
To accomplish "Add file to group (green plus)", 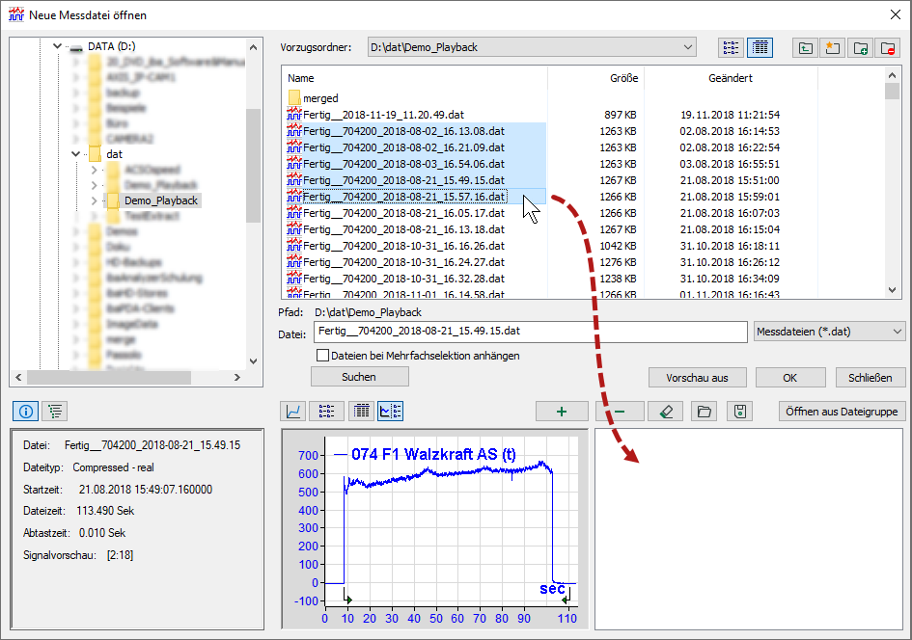I will (562, 412).
